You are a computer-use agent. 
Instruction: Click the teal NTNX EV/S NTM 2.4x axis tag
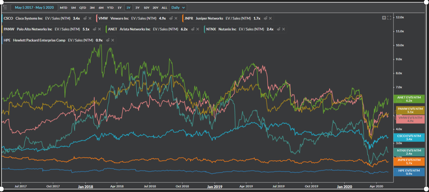[409, 152]
